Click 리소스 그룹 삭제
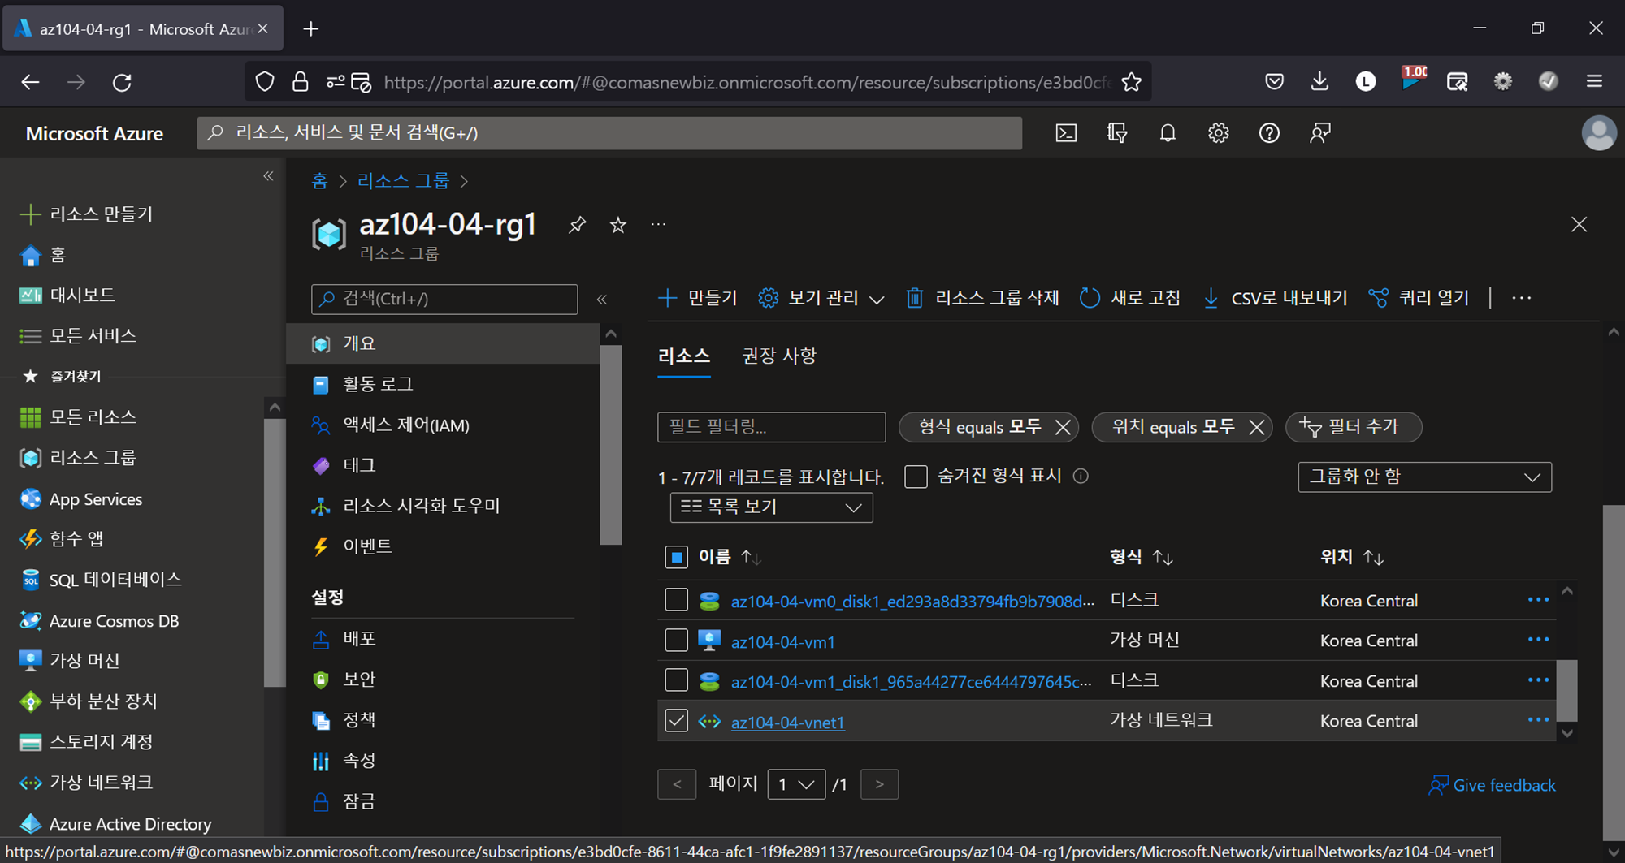 [x=982, y=298]
